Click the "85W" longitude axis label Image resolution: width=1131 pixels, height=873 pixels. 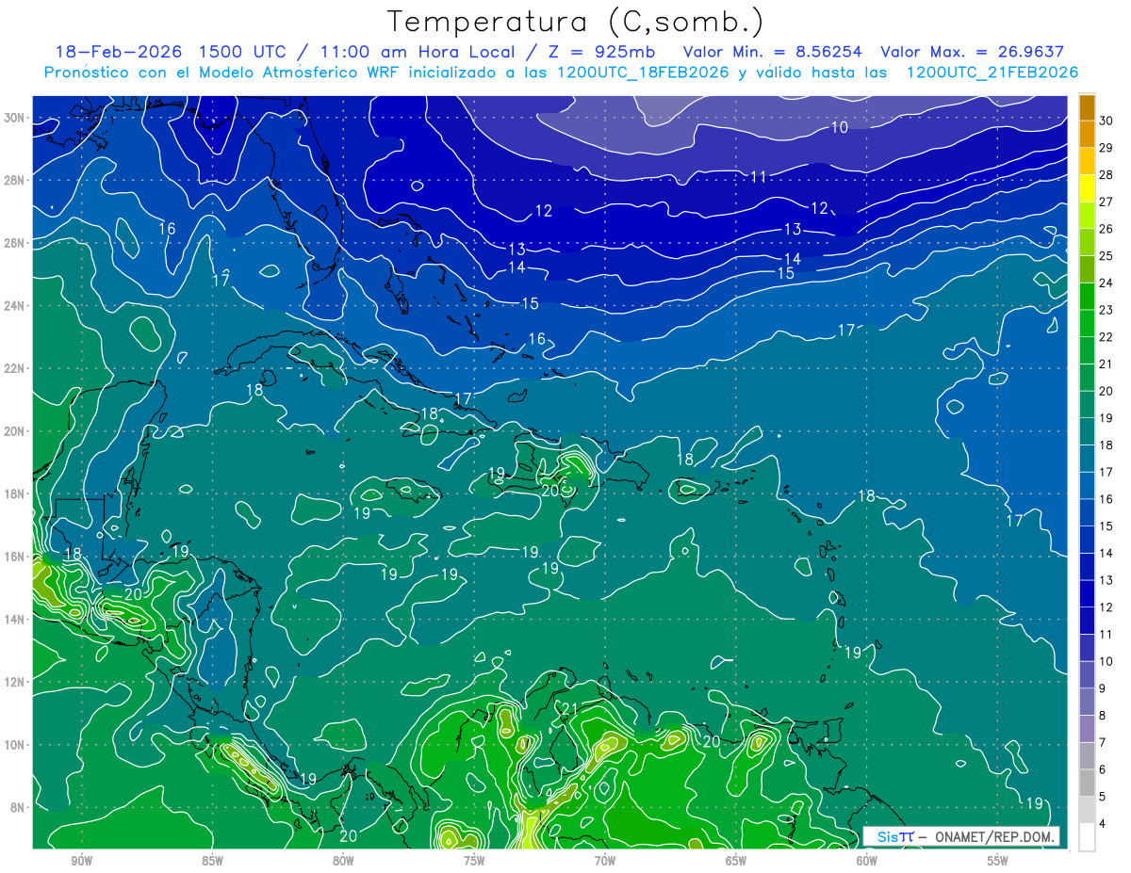[x=212, y=861]
